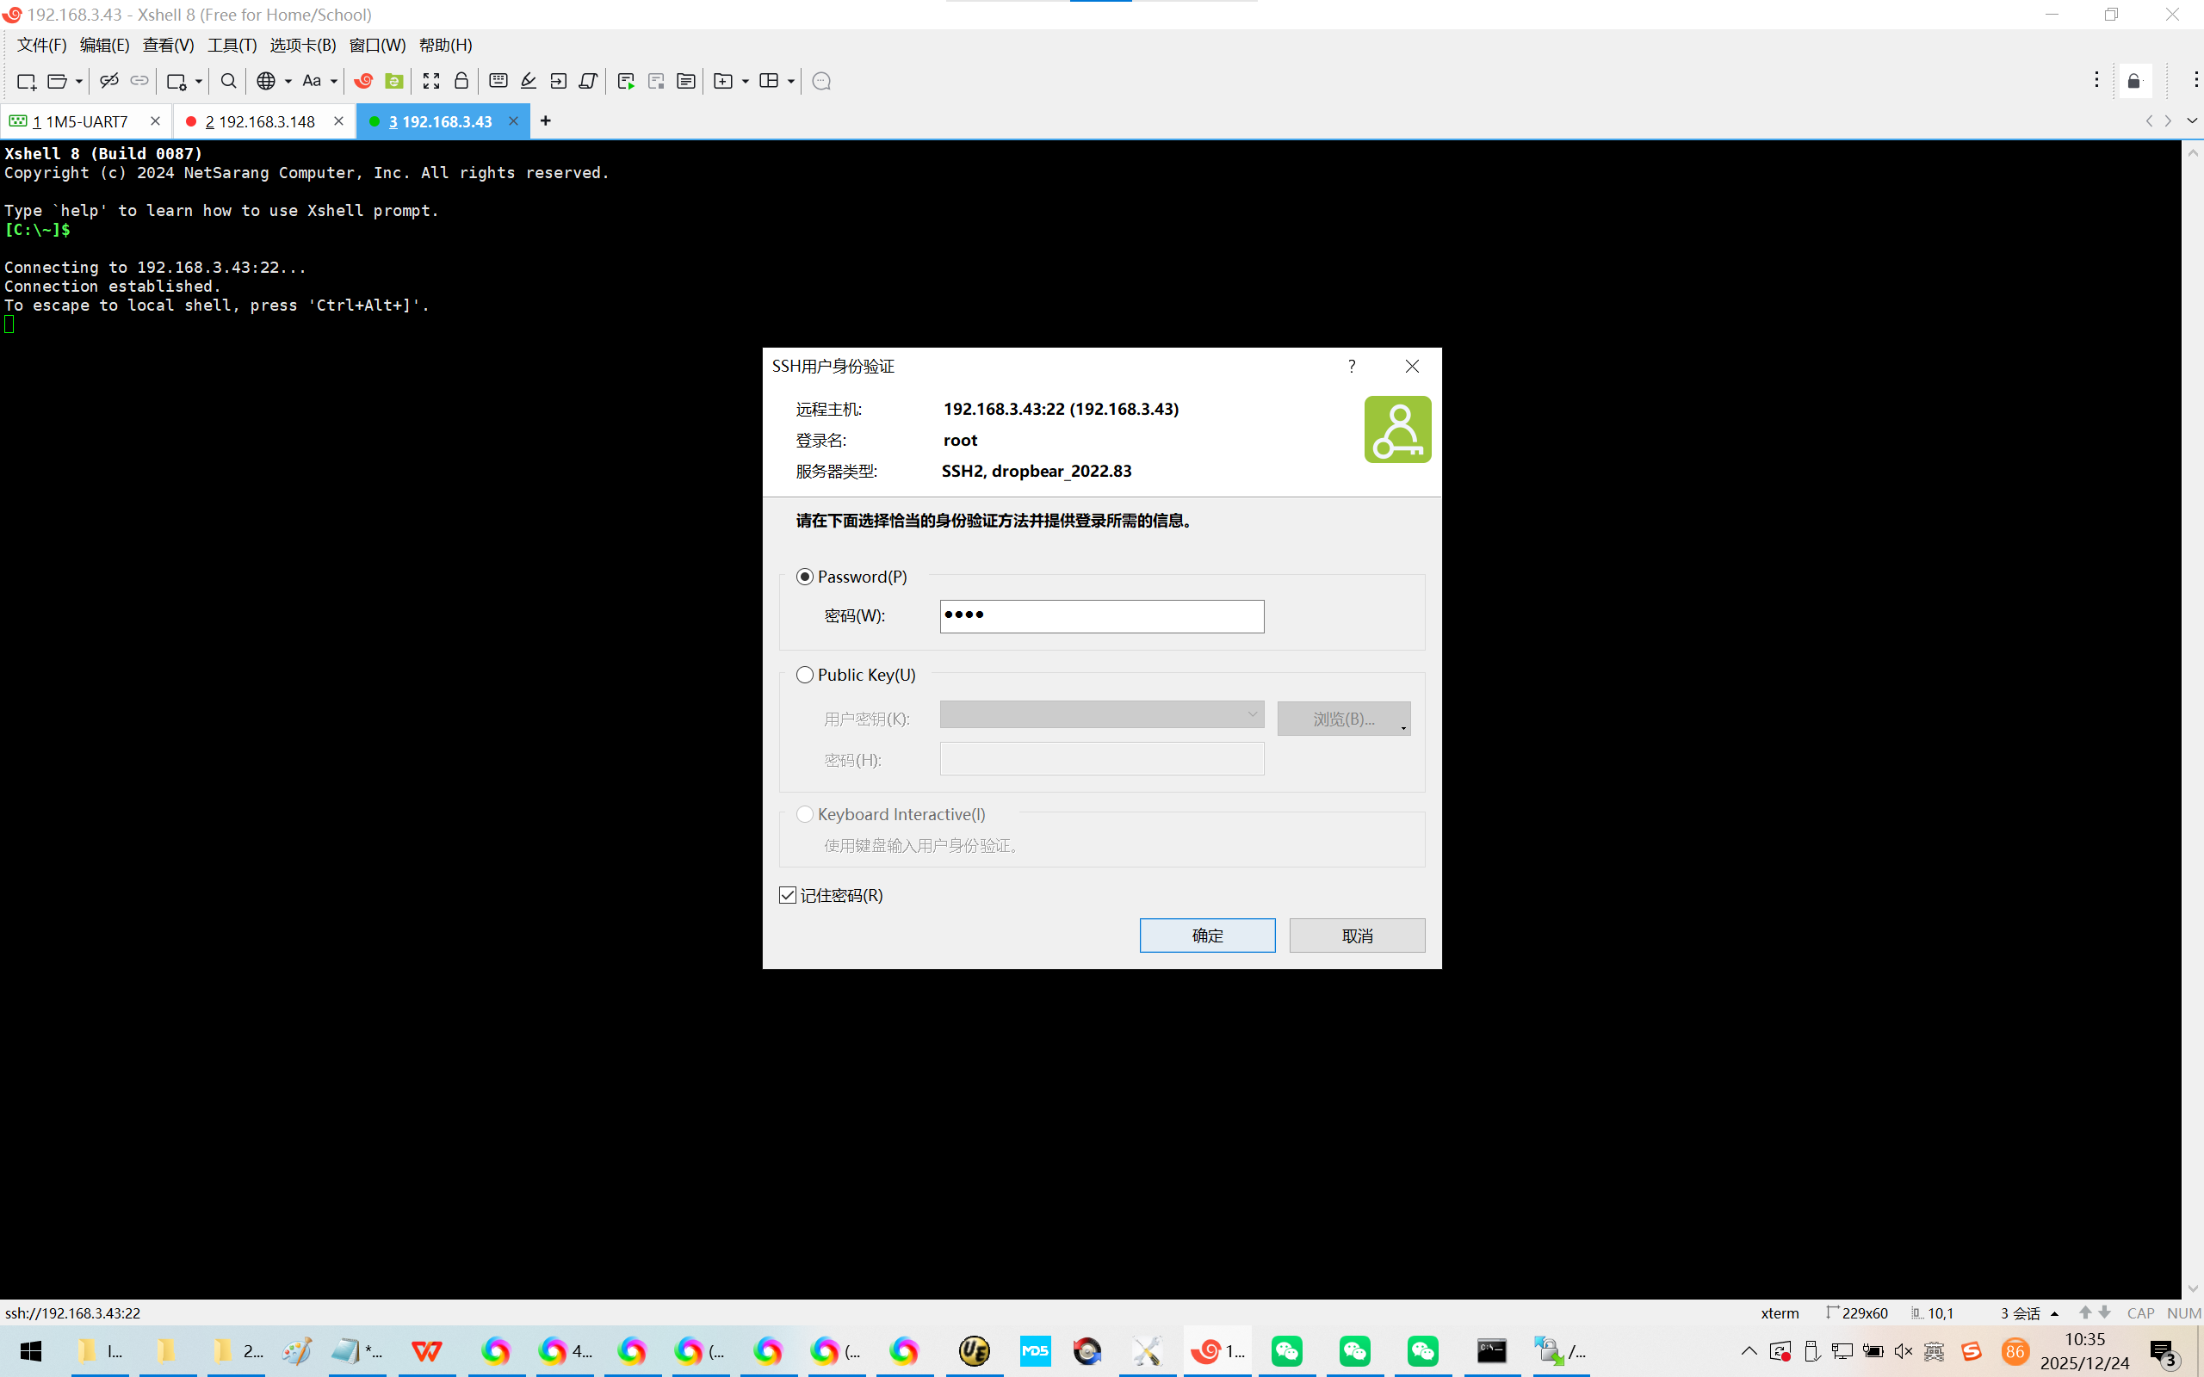The image size is (2204, 1377).
Task: Click the chat bubble toolbar icon
Action: coord(820,81)
